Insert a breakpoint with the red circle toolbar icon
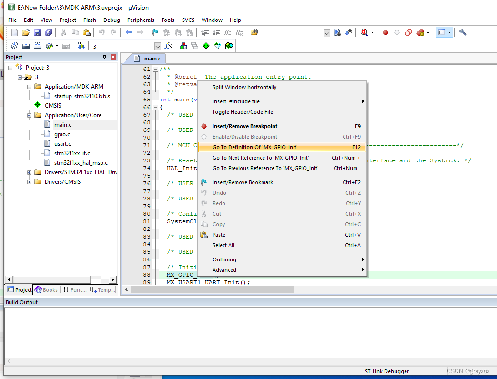 [385, 32]
